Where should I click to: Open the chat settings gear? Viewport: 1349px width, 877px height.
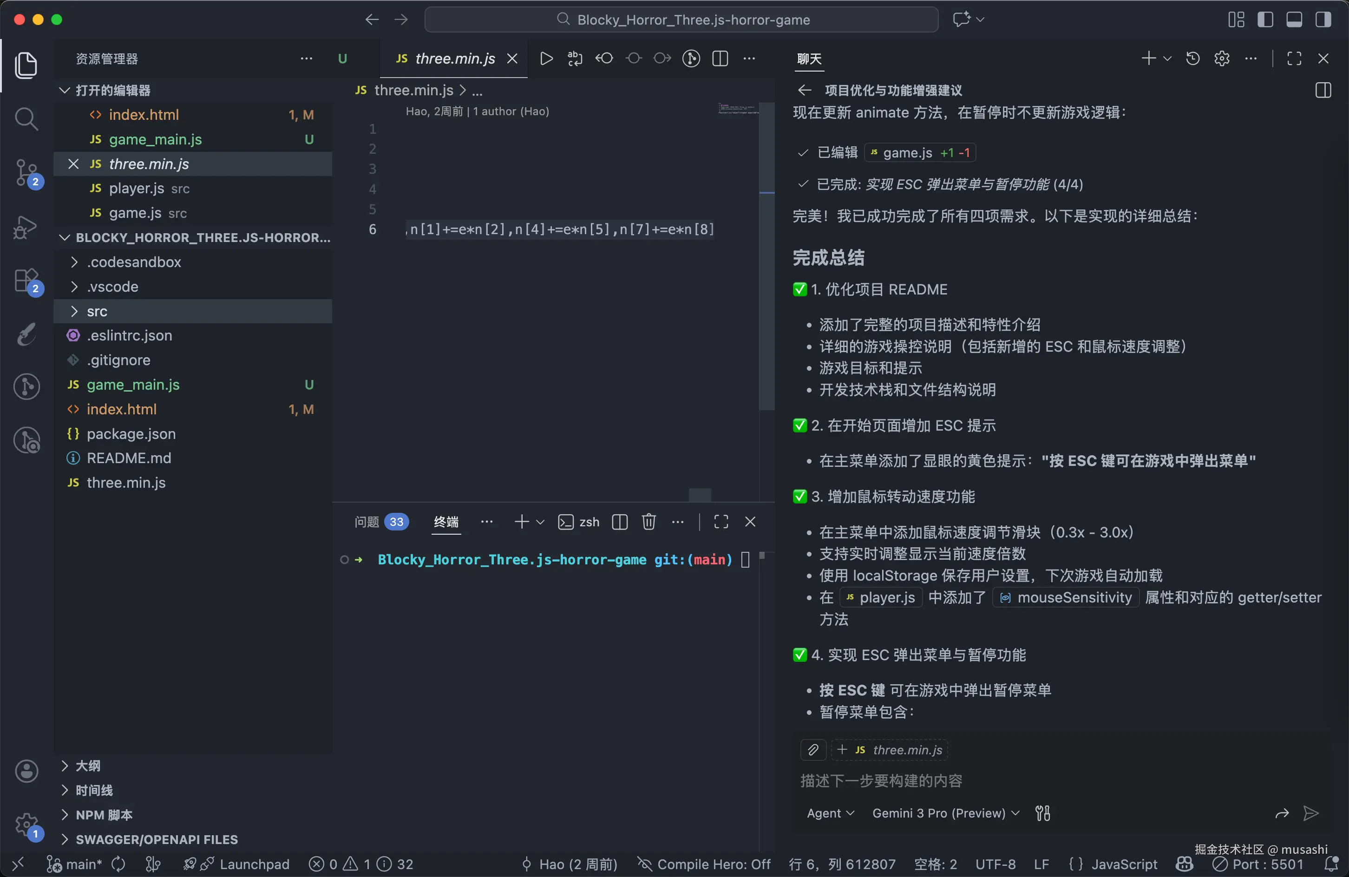click(x=1222, y=59)
